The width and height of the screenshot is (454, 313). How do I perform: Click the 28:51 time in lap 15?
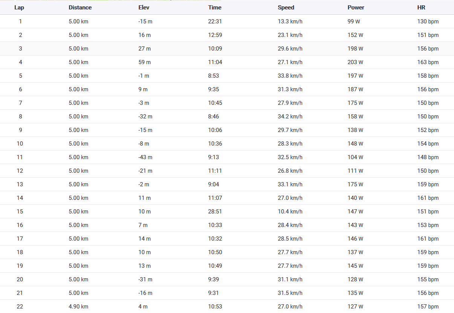pyautogui.click(x=215, y=212)
